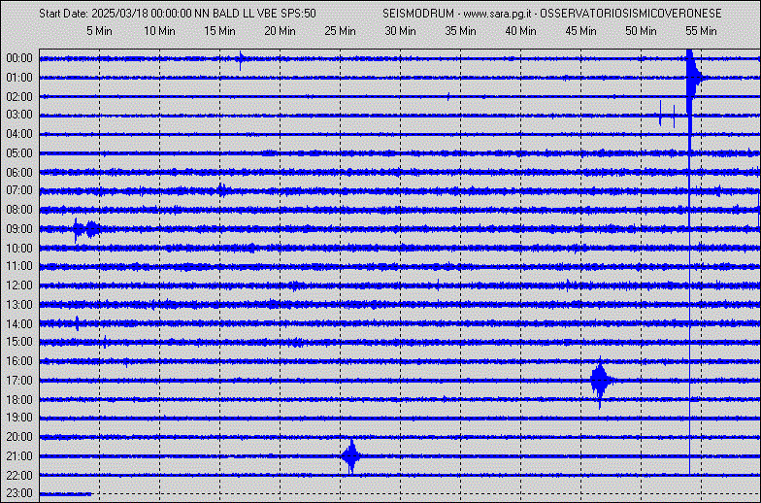Click the 25 Min axis label
This screenshot has height=503, width=761.
coord(340,31)
